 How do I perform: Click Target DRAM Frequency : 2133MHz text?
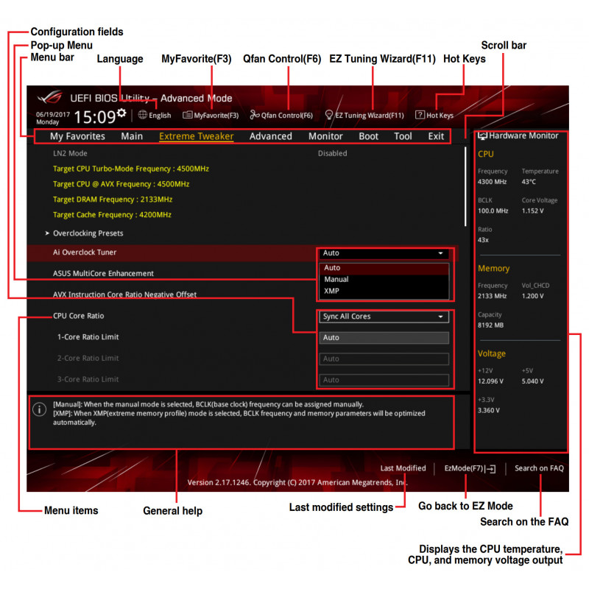113,200
